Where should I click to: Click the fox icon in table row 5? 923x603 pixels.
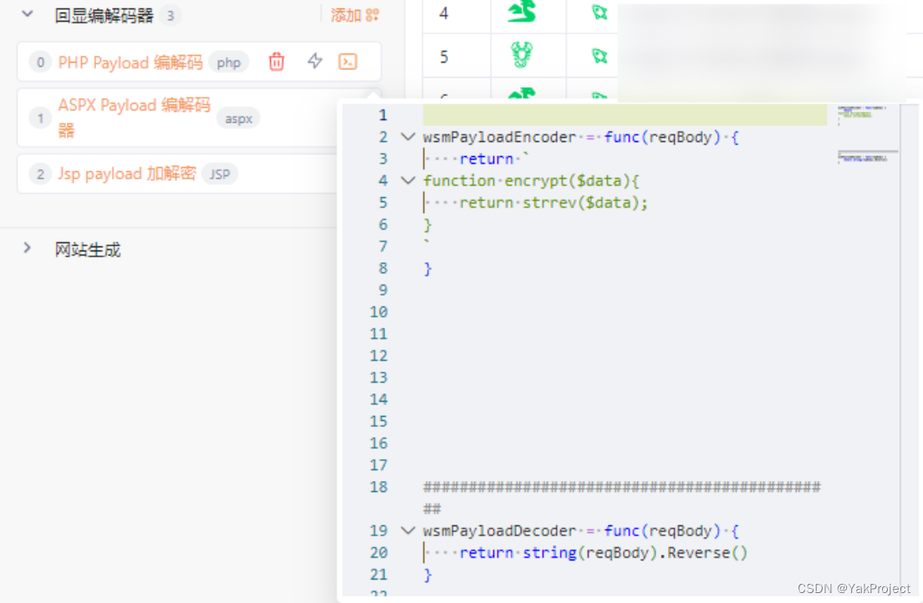coord(599,56)
